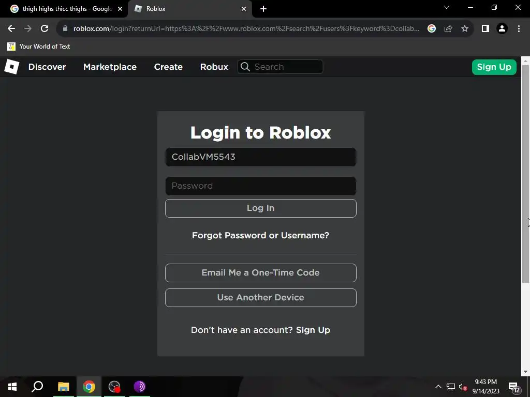Go forward in browser history
Viewport: 530px width, 397px height.
point(28,29)
